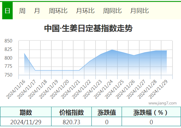
Task: Click y-axis value 750
Action: (8, 75)
